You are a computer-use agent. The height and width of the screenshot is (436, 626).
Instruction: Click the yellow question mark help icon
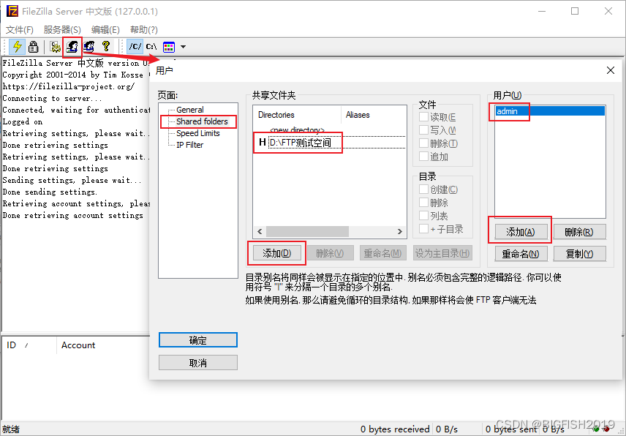(x=106, y=47)
